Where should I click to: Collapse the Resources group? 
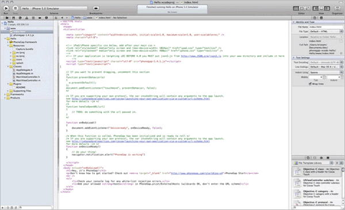8,45
